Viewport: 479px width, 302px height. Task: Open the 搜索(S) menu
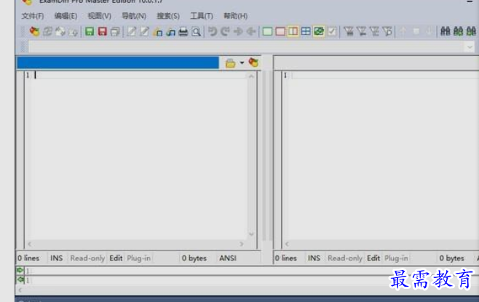168,16
